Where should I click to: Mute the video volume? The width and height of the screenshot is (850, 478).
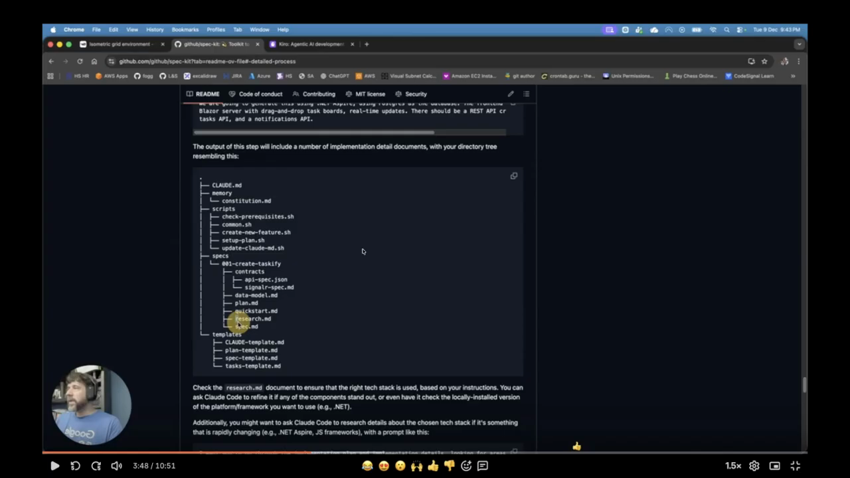pyautogui.click(x=116, y=466)
